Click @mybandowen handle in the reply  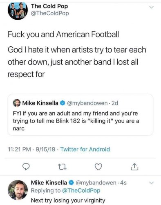[96, 182]
